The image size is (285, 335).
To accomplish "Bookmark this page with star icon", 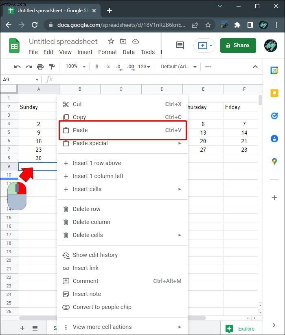I will point(208,25).
